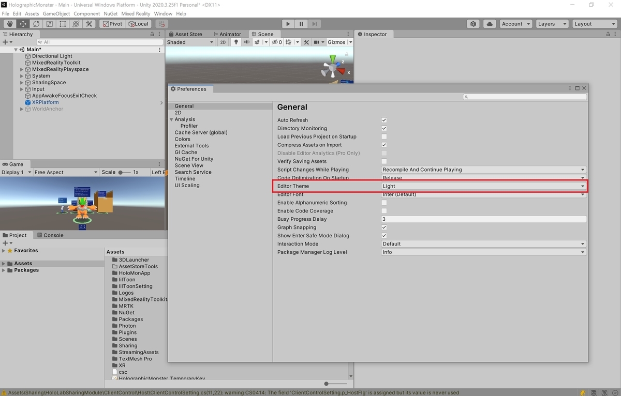
Task: Select the Hand tool in the toolbar
Action: [x=9, y=24]
